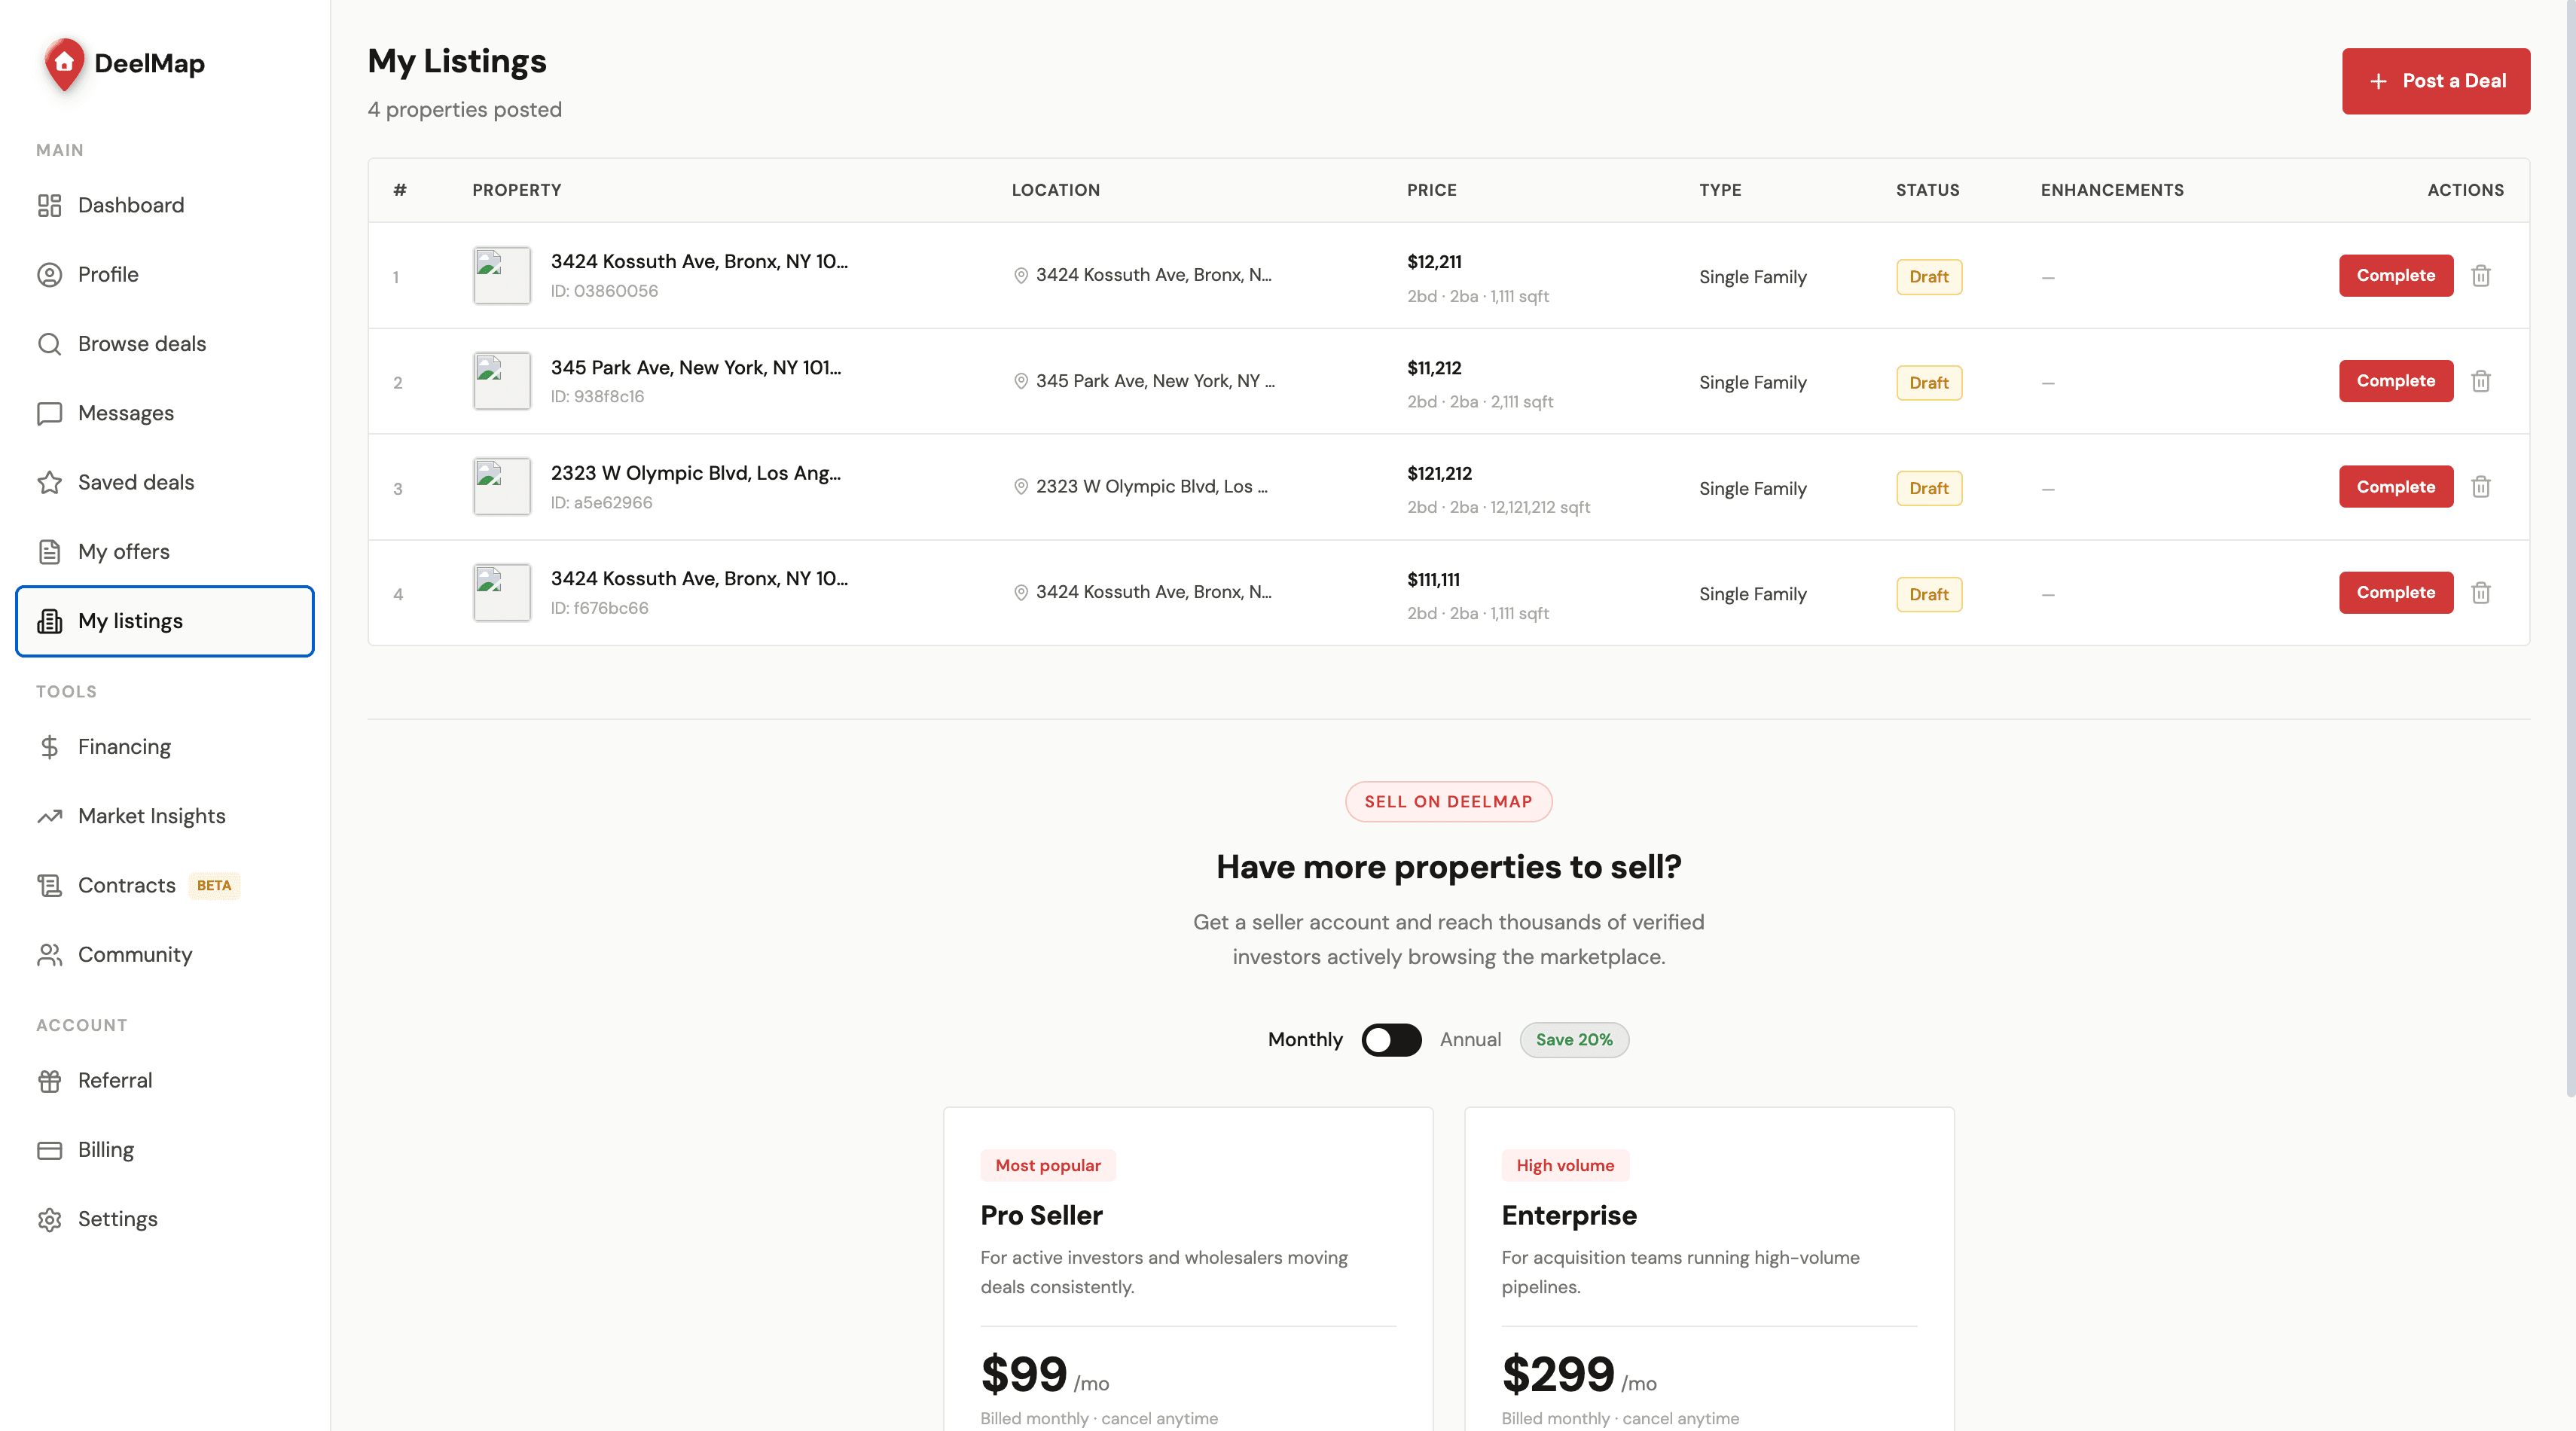Screen dimensions: 2576x1431
Task: Click the Saved deals star icon
Action: click(x=49, y=483)
